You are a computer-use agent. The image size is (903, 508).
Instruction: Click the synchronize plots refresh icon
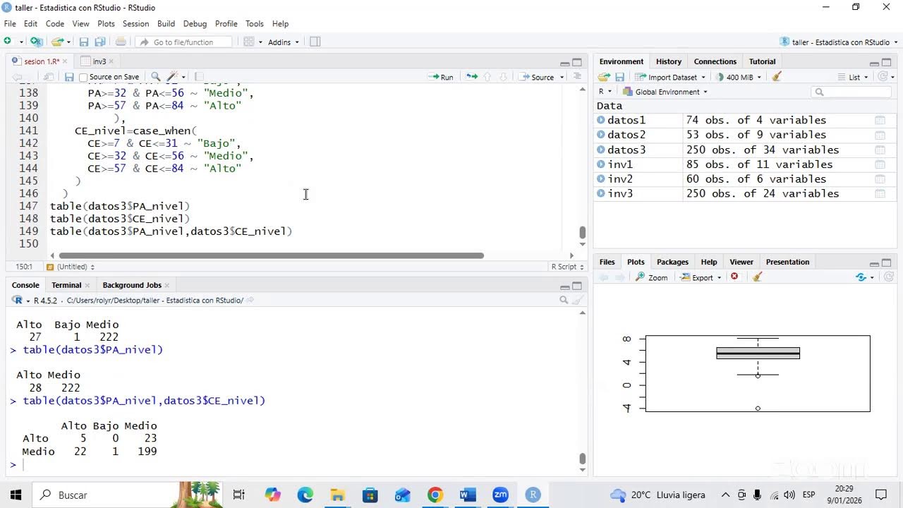[x=861, y=277]
